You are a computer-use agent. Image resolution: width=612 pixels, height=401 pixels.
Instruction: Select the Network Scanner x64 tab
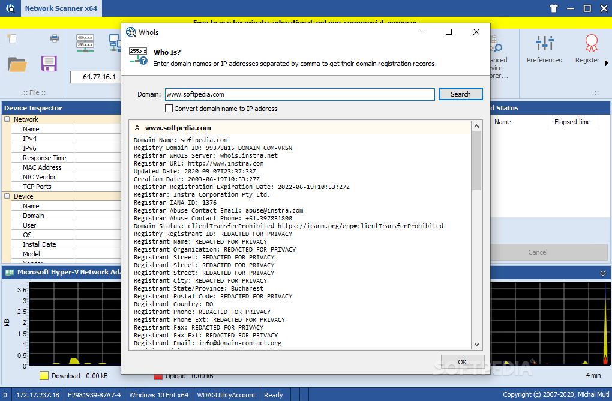pyautogui.click(x=61, y=8)
